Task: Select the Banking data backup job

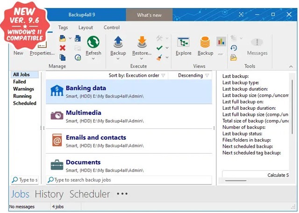Action: point(128,92)
